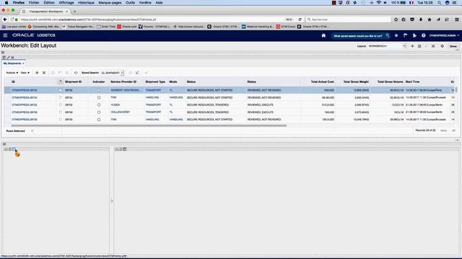Image resolution: width=462 pixels, height=259 pixels.
Task: Reload the page in Firefox
Action: (300, 19)
